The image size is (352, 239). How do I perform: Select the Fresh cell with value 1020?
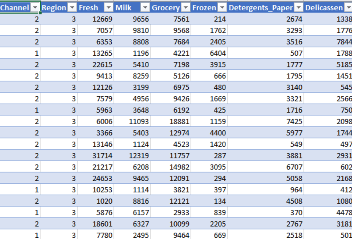[x=95, y=201]
